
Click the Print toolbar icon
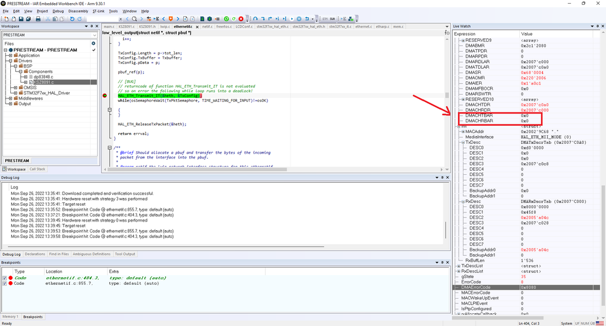(38, 19)
